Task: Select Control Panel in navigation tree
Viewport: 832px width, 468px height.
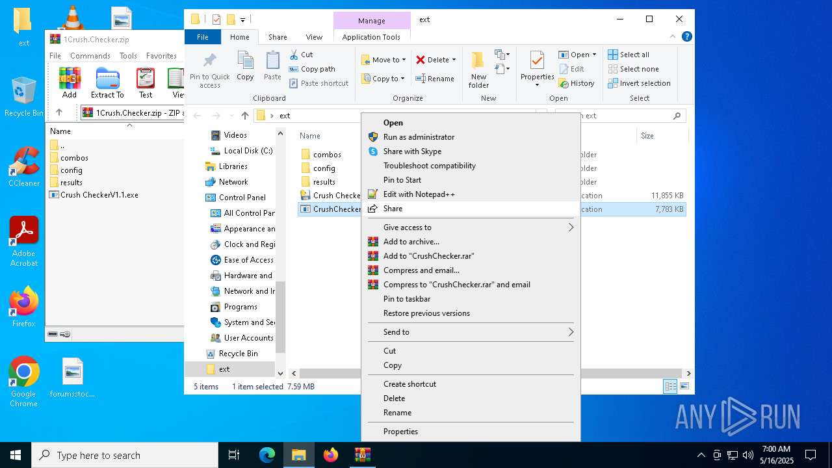Action: pos(235,198)
